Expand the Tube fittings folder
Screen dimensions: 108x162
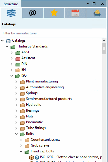(x=16, y=128)
